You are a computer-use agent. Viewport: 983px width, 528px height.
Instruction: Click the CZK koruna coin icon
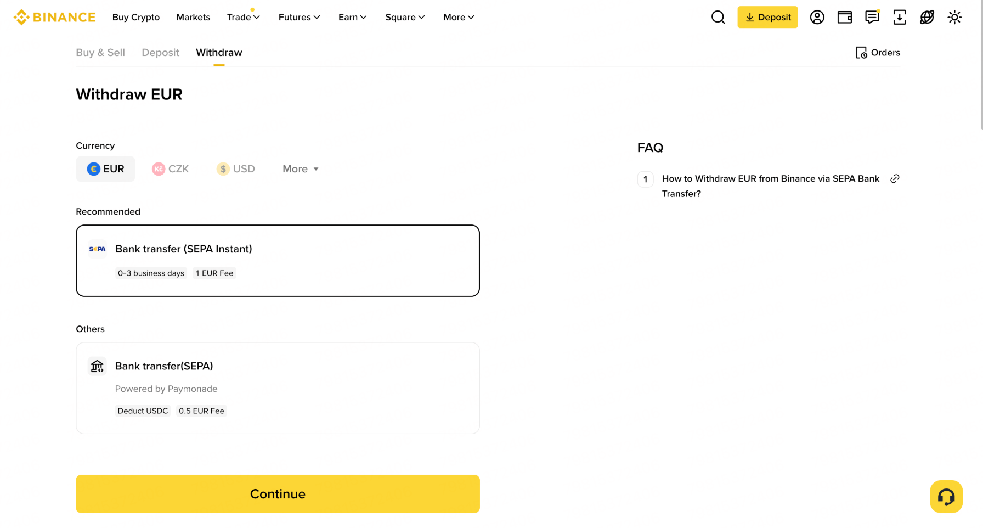pyautogui.click(x=159, y=169)
